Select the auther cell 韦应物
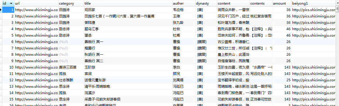The image size is (339, 106). click(x=184, y=10)
